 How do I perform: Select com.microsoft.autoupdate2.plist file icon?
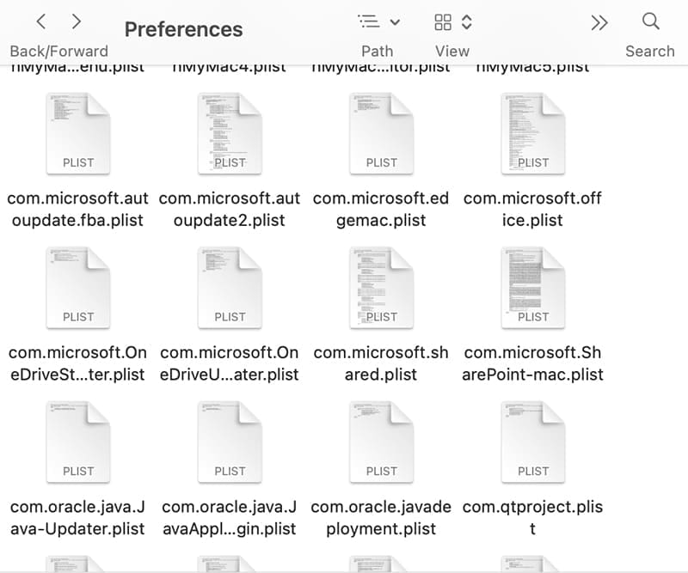pos(230,133)
